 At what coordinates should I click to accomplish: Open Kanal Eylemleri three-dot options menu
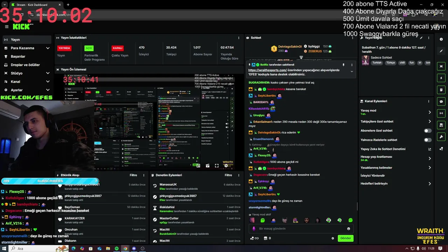tap(428, 101)
